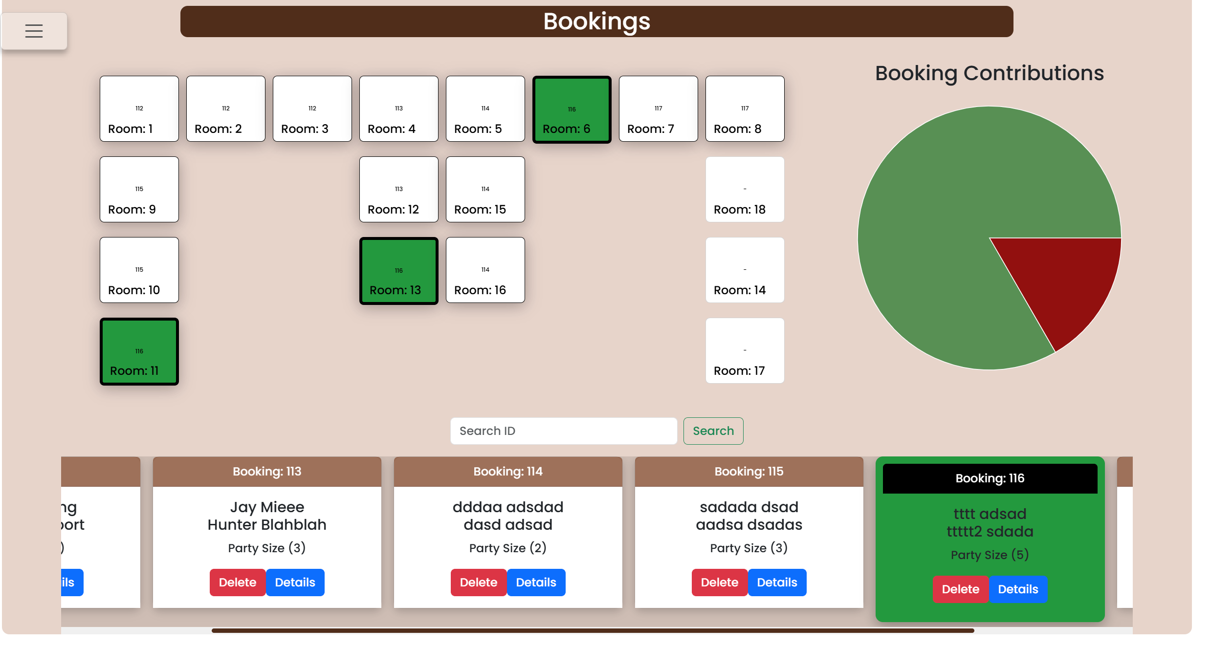
Task: Choose the Room: 1 tile
Action: [139, 108]
